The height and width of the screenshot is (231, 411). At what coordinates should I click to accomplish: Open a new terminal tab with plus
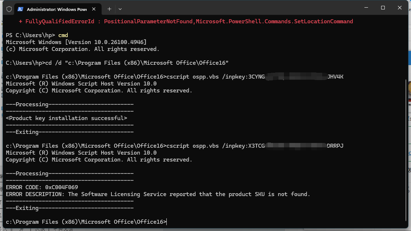click(x=109, y=9)
